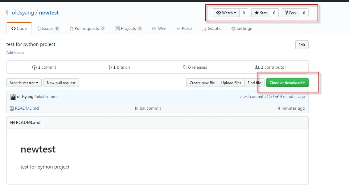Viewport: 349px width, 191px height.
Task: Click the Add topics link
Action: pos(15,53)
